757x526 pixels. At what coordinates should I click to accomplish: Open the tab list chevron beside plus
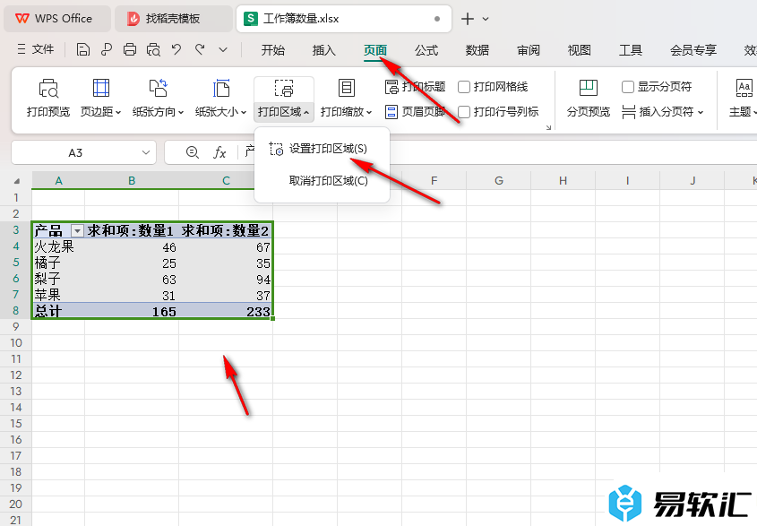[x=486, y=19]
